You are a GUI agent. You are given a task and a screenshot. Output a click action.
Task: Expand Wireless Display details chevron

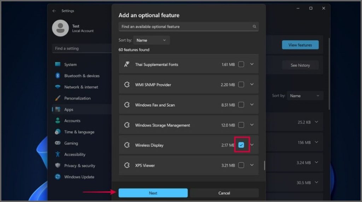(252, 145)
